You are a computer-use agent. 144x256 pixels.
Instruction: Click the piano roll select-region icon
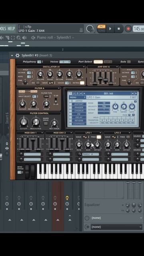(13, 38)
